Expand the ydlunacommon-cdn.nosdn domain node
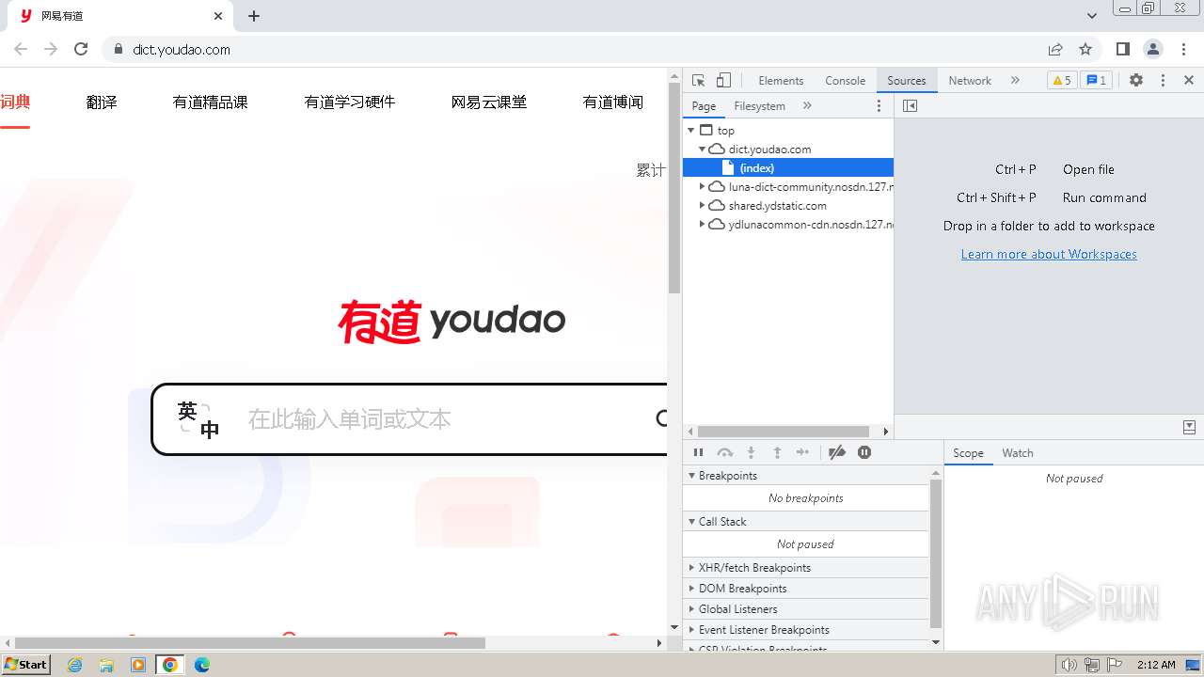The image size is (1204, 677). click(702, 225)
